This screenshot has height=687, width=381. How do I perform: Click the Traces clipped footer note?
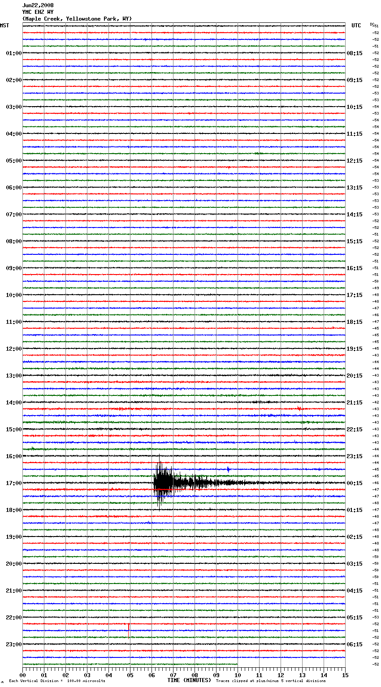tap(271, 681)
